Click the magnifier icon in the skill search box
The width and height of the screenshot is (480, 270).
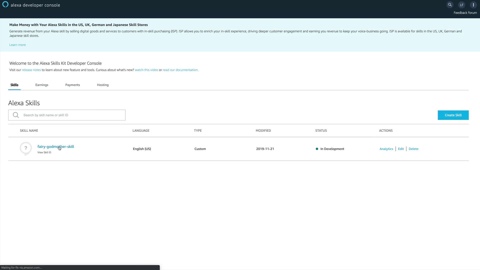pyautogui.click(x=16, y=115)
